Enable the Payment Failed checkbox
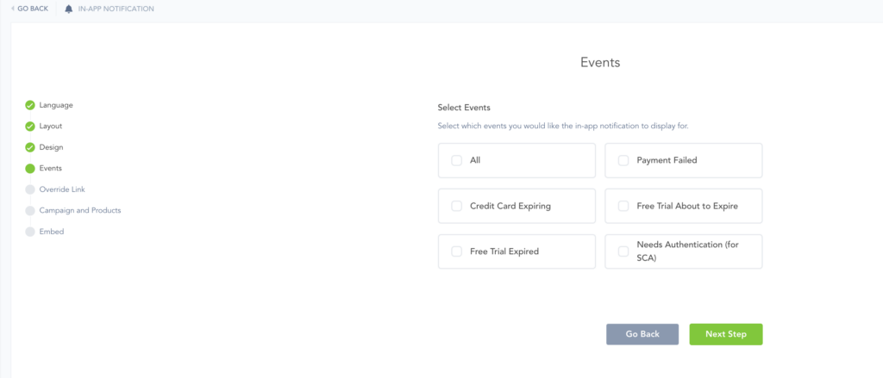Screen dimensions: 883x378 pyautogui.click(x=623, y=160)
